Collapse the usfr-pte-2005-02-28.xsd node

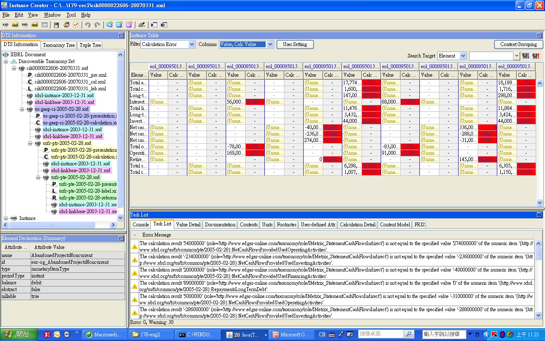(38, 177)
